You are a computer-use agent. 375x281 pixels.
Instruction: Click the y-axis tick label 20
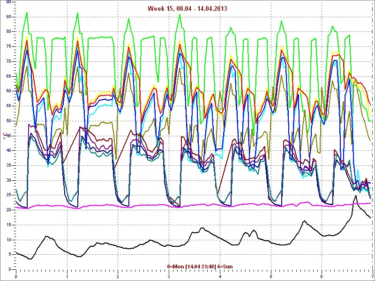8,210
